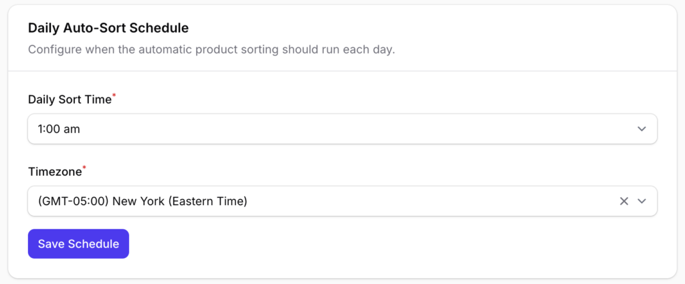The image size is (685, 284).
Task: Save the schedule settings
Action: [x=78, y=244]
